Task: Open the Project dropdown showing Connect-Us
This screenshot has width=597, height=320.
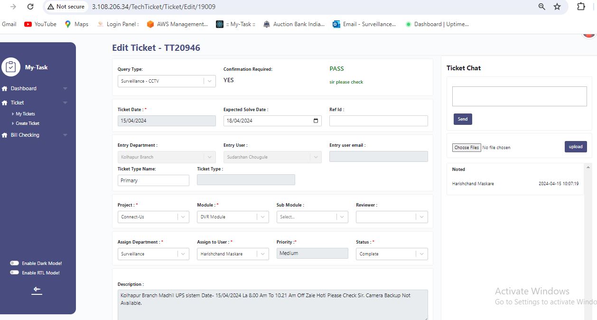Action: (x=153, y=217)
